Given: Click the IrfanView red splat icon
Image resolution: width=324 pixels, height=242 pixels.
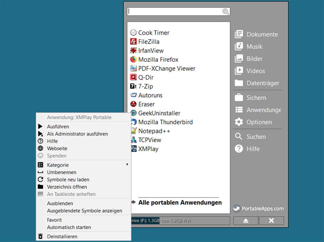Looking at the screenshot, I should (134, 50).
